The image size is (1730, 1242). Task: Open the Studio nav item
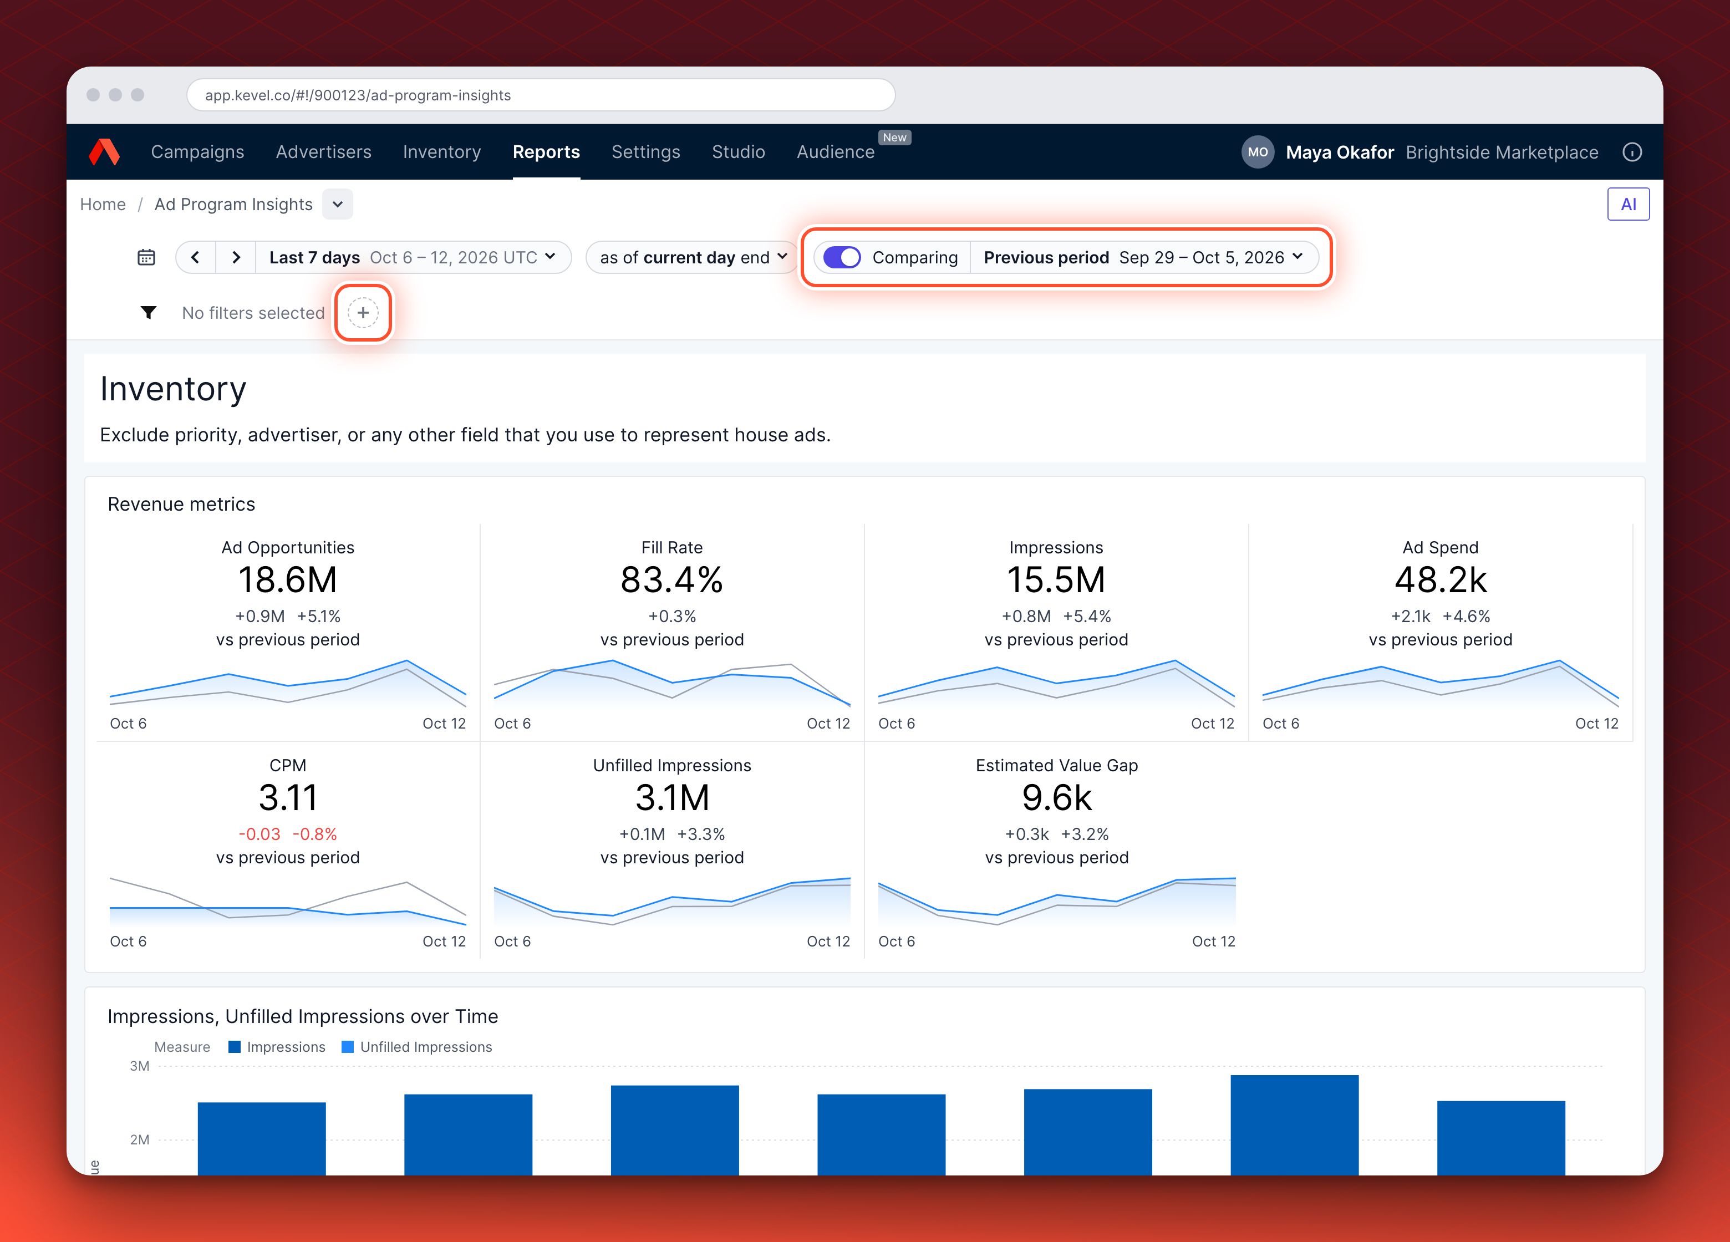[737, 152]
